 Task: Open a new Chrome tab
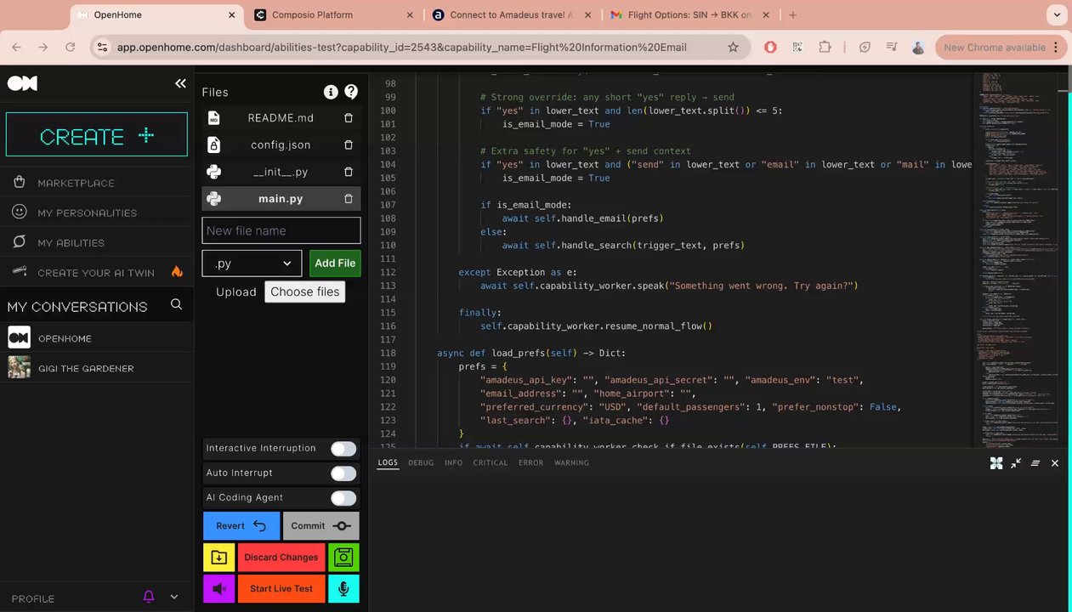pos(793,14)
